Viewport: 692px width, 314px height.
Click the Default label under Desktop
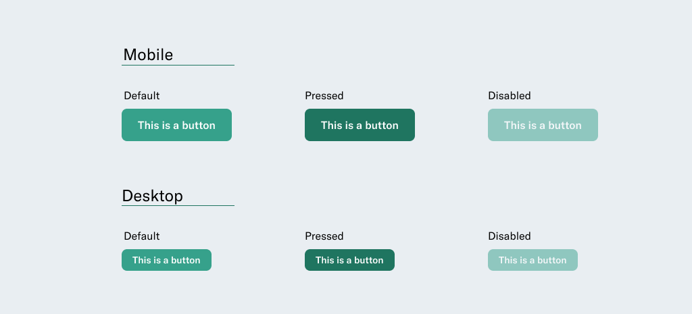coord(142,236)
